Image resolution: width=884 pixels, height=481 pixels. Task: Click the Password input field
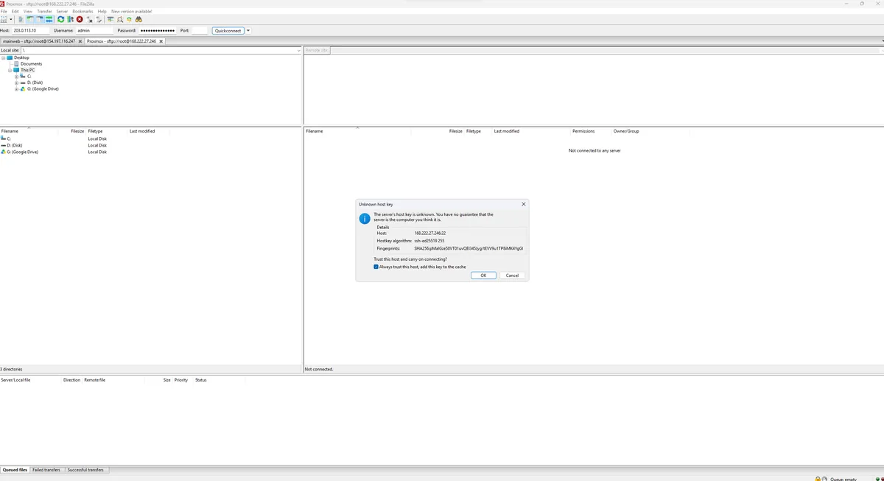click(x=158, y=30)
